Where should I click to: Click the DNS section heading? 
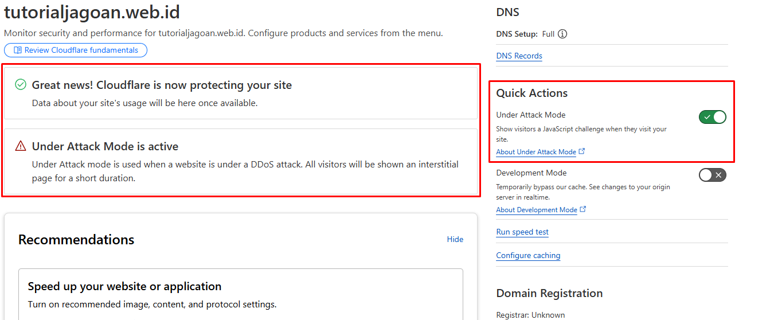tap(507, 12)
